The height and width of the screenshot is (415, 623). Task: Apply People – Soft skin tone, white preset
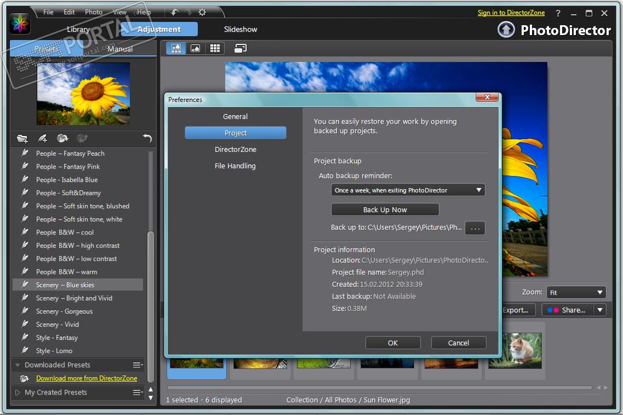point(78,219)
